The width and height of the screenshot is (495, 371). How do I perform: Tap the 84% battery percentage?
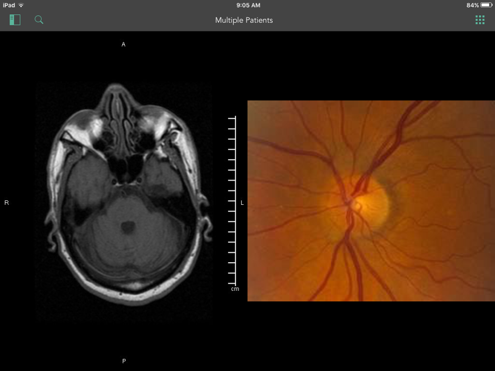pos(473,5)
